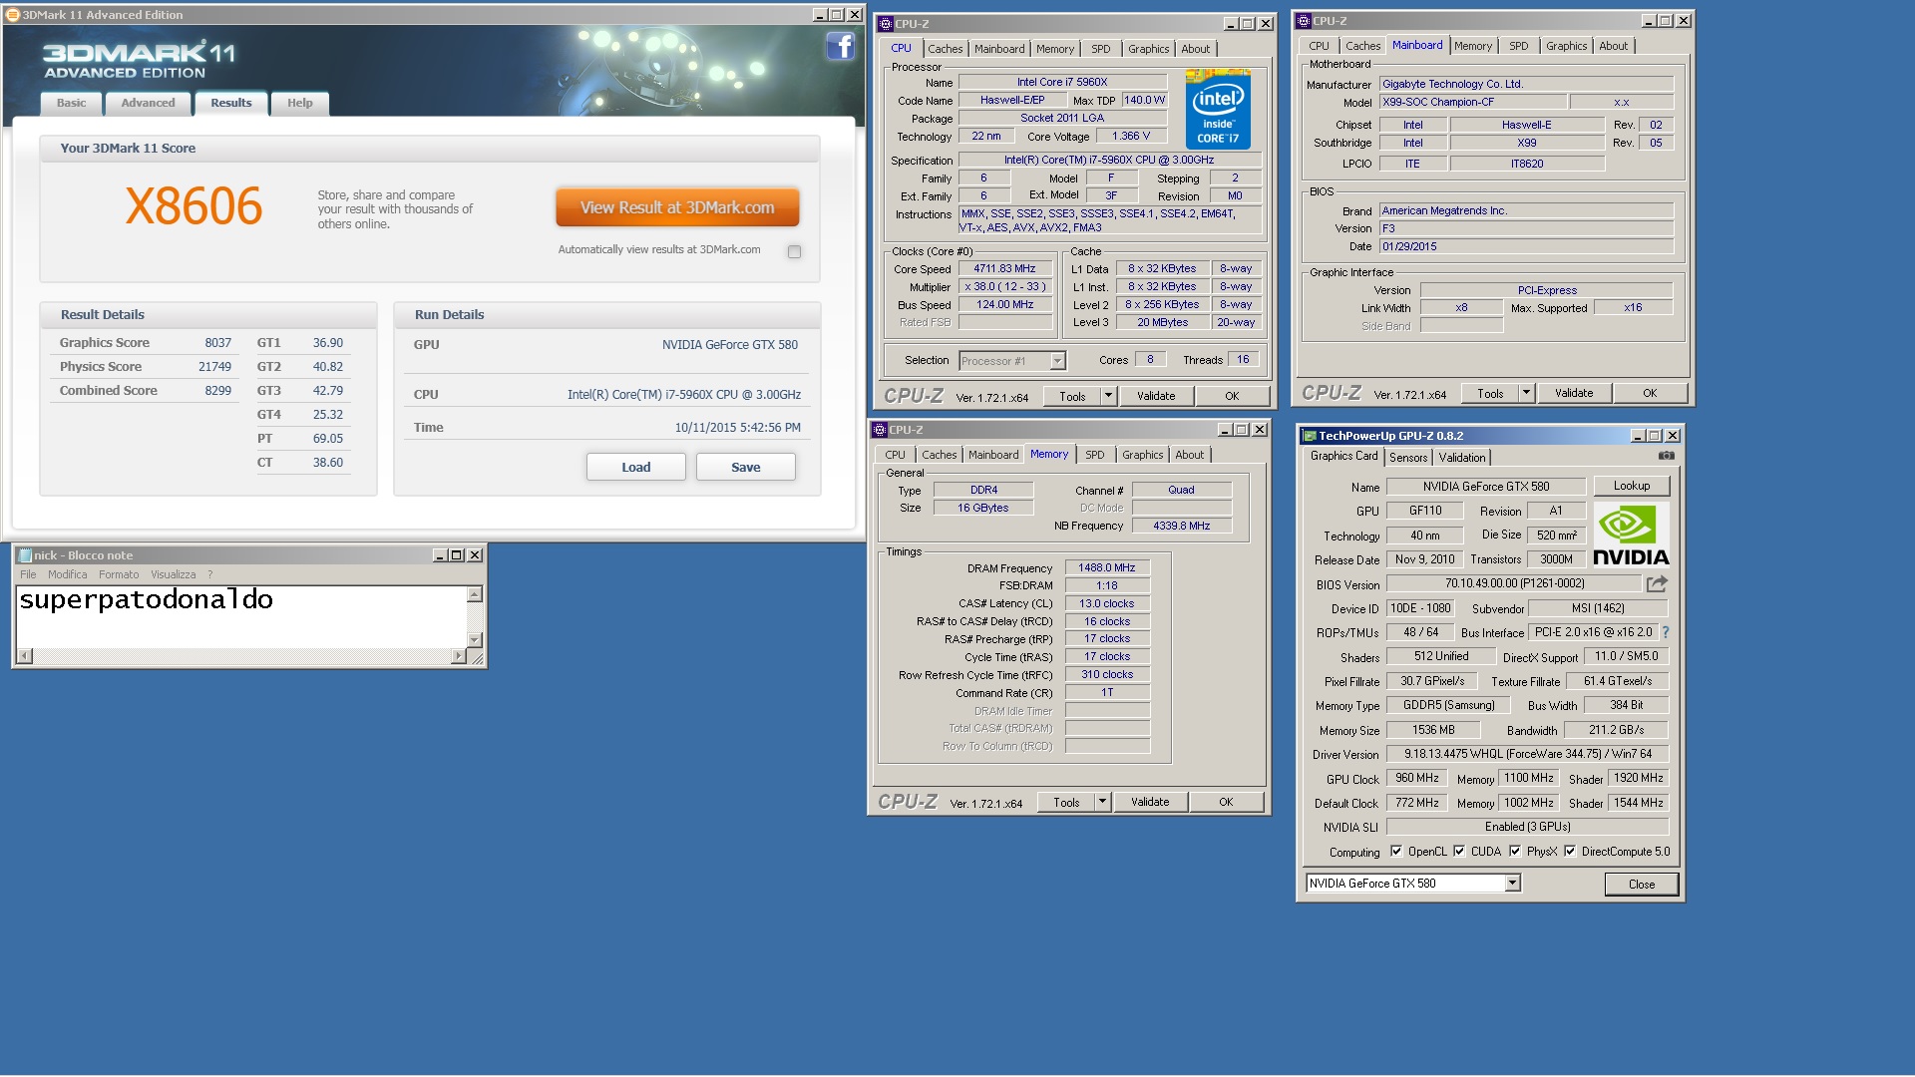Open the ? menu in Notepad
The width and height of the screenshot is (1915, 1077).
pyautogui.click(x=210, y=574)
